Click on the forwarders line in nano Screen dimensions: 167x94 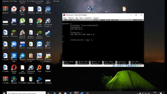pyautogui.click(x=76, y=27)
